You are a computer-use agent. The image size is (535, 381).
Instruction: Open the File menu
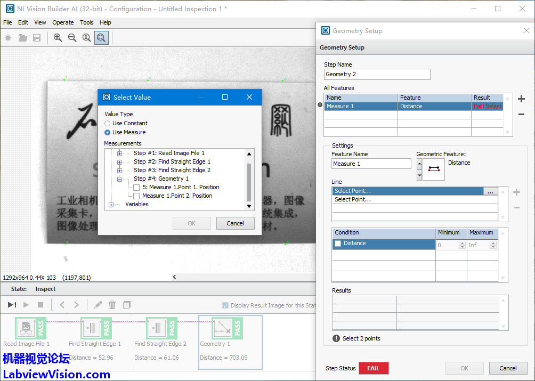[x=7, y=22]
